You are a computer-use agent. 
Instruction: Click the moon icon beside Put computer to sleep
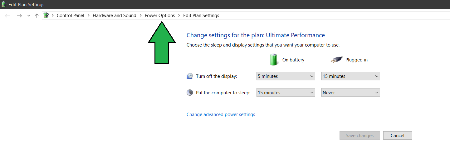pyautogui.click(x=190, y=92)
